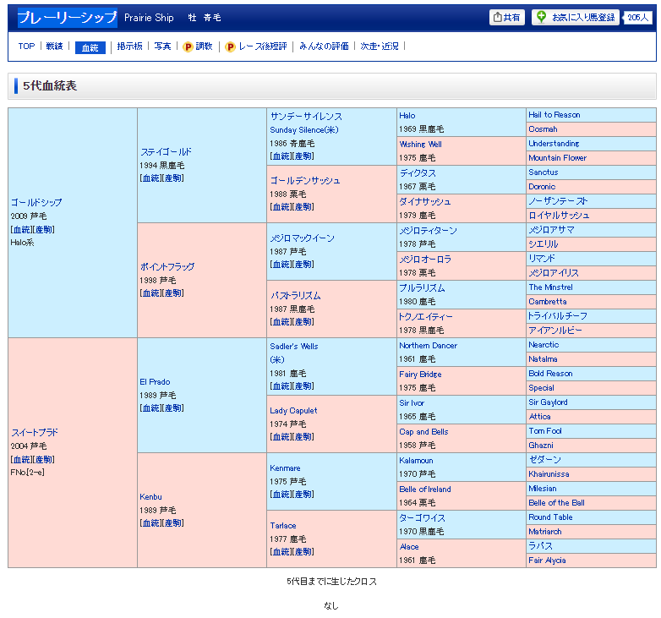Open sire ゴールドシップ's page
The width and height of the screenshot is (661, 618).
tap(36, 203)
